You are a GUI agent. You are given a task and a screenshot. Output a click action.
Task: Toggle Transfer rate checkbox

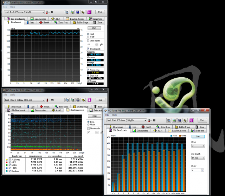88,49
